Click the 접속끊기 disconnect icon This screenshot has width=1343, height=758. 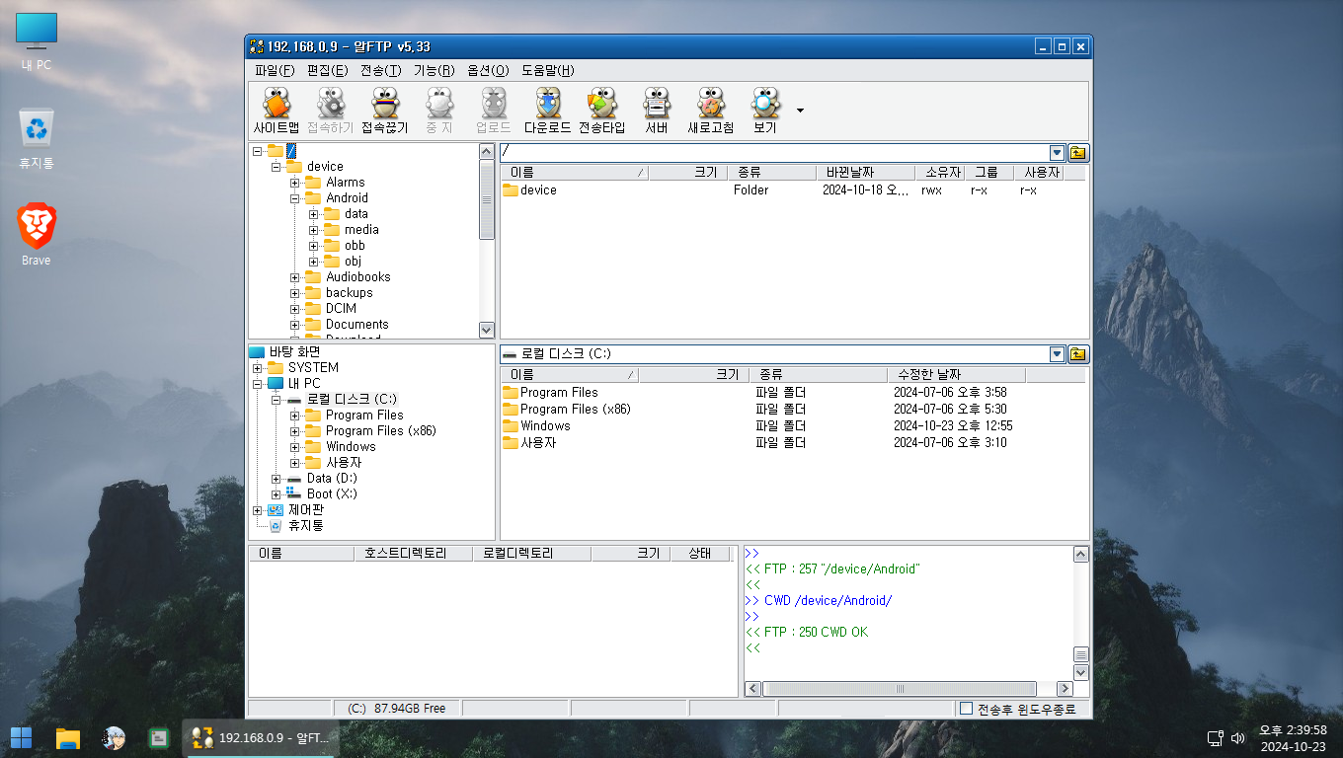click(384, 111)
